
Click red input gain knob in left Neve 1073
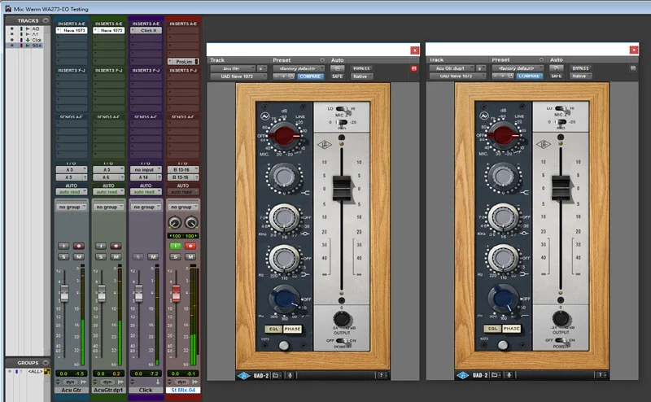pyautogui.click(x=284, y=135)
